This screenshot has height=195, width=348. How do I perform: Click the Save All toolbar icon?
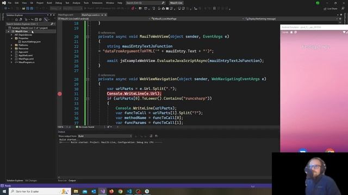(32, 9)
